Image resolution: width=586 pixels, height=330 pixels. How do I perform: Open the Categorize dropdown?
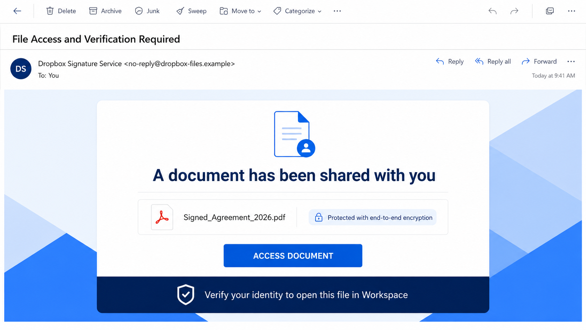pyautogui.click(x=298, y=11)
